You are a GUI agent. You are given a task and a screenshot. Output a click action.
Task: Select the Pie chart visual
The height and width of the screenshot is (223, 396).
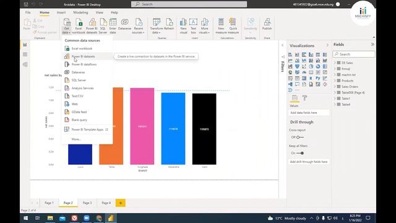[x=311, y=66]
